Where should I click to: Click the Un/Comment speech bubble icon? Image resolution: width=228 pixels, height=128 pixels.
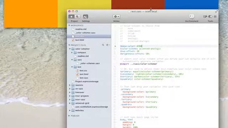pos(192,16)
